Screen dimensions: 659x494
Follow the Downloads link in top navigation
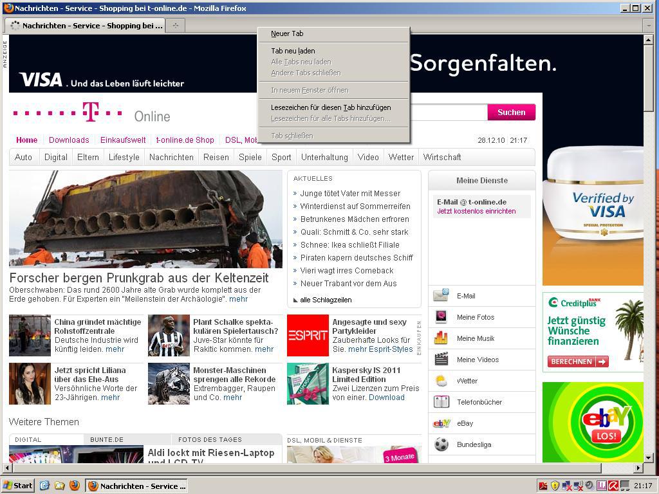pyautogui.click(x=69, y=140)
